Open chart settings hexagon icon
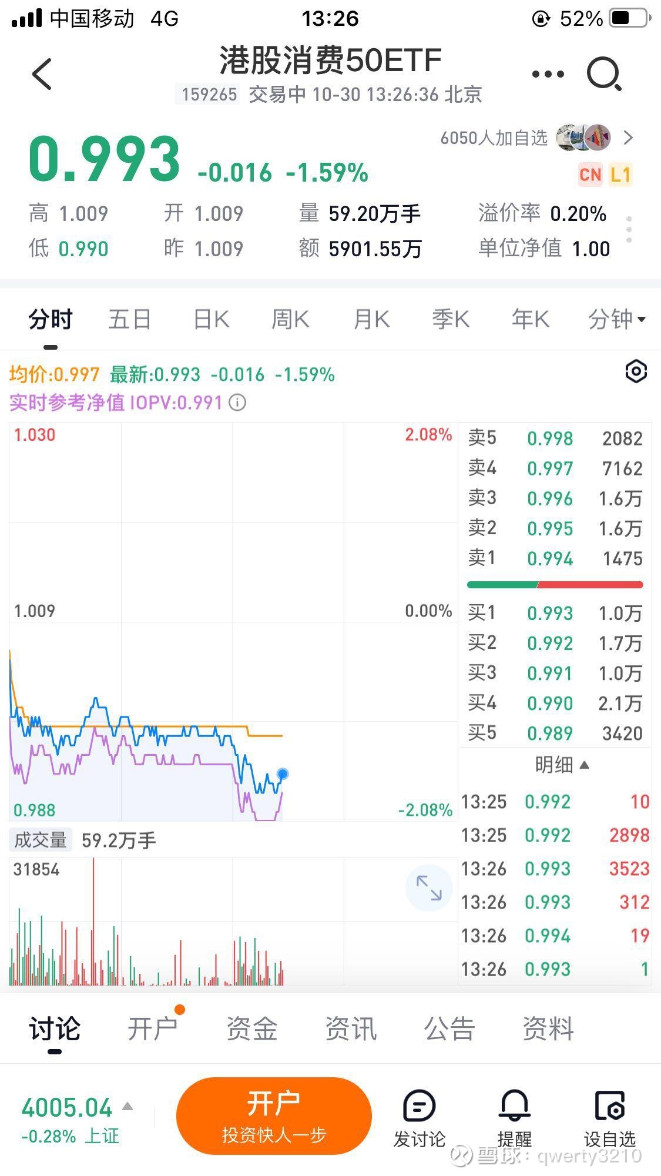The height and width of the screenshot is (1176, 661). click(x=636, y=371)
